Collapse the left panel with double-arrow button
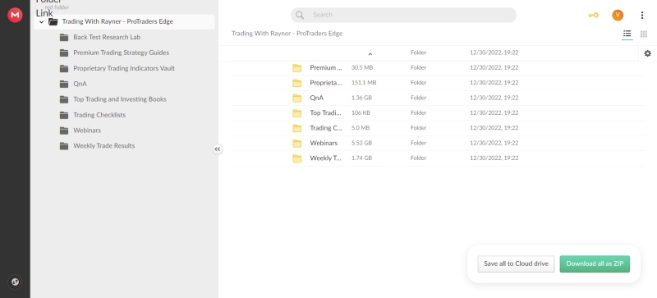This screenshot has height=298, width=657. tap(217, 149)
